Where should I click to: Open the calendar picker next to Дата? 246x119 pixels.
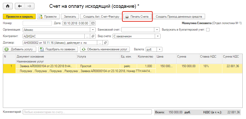pyautogui.click(x=93, y=23)
